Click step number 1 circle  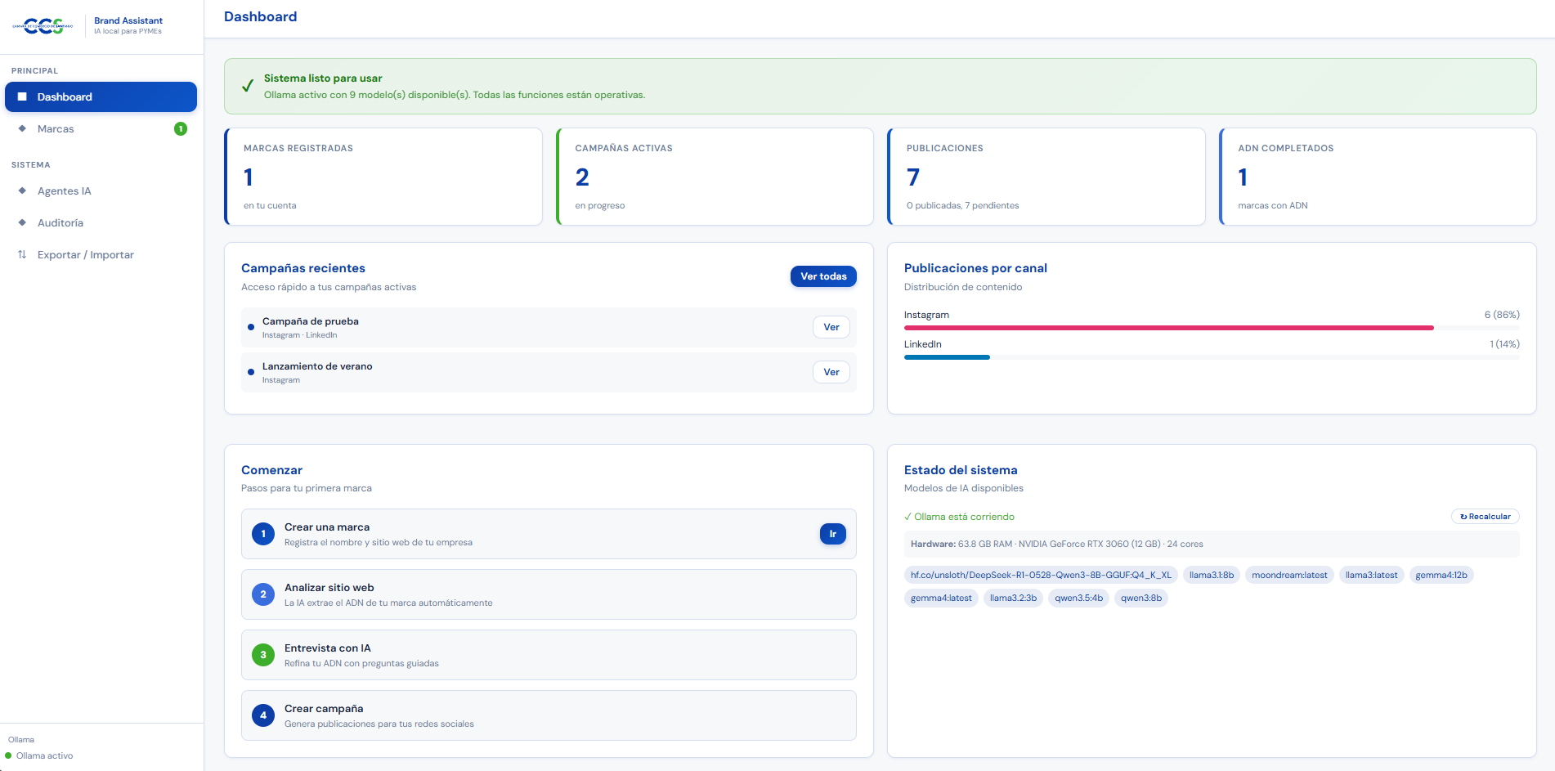[x=263, y=534]
